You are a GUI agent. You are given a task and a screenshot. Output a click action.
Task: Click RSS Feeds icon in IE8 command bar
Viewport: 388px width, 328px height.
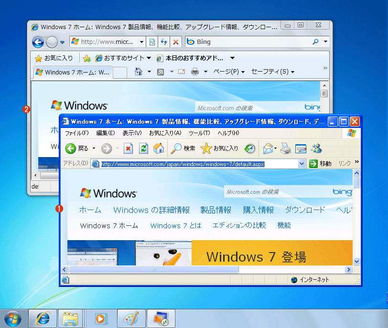[x=161, y=72]
